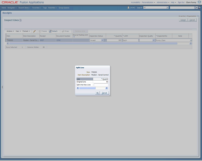Open the Navigator menu

coord(12,8)
